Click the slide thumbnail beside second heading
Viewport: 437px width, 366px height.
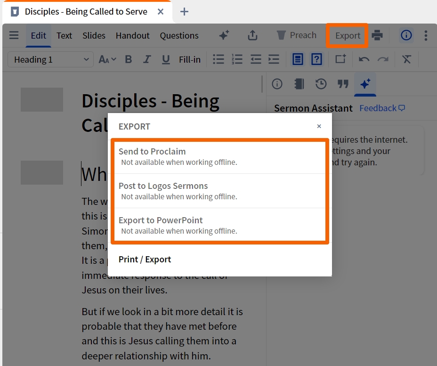pos(42,172)
